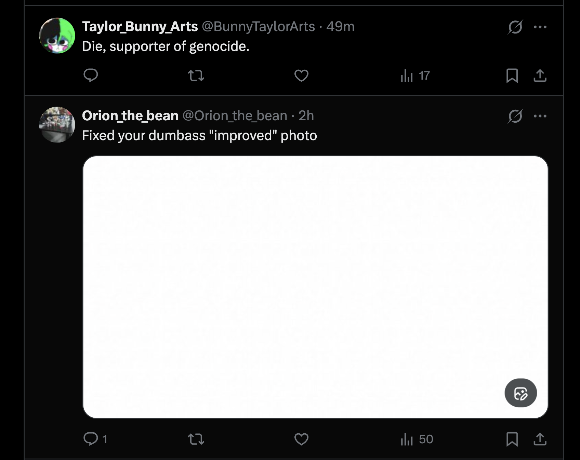Repost the Taylor_Bunny_Arts post
This screenshot has width=580, height=460.
pos(196,76)
